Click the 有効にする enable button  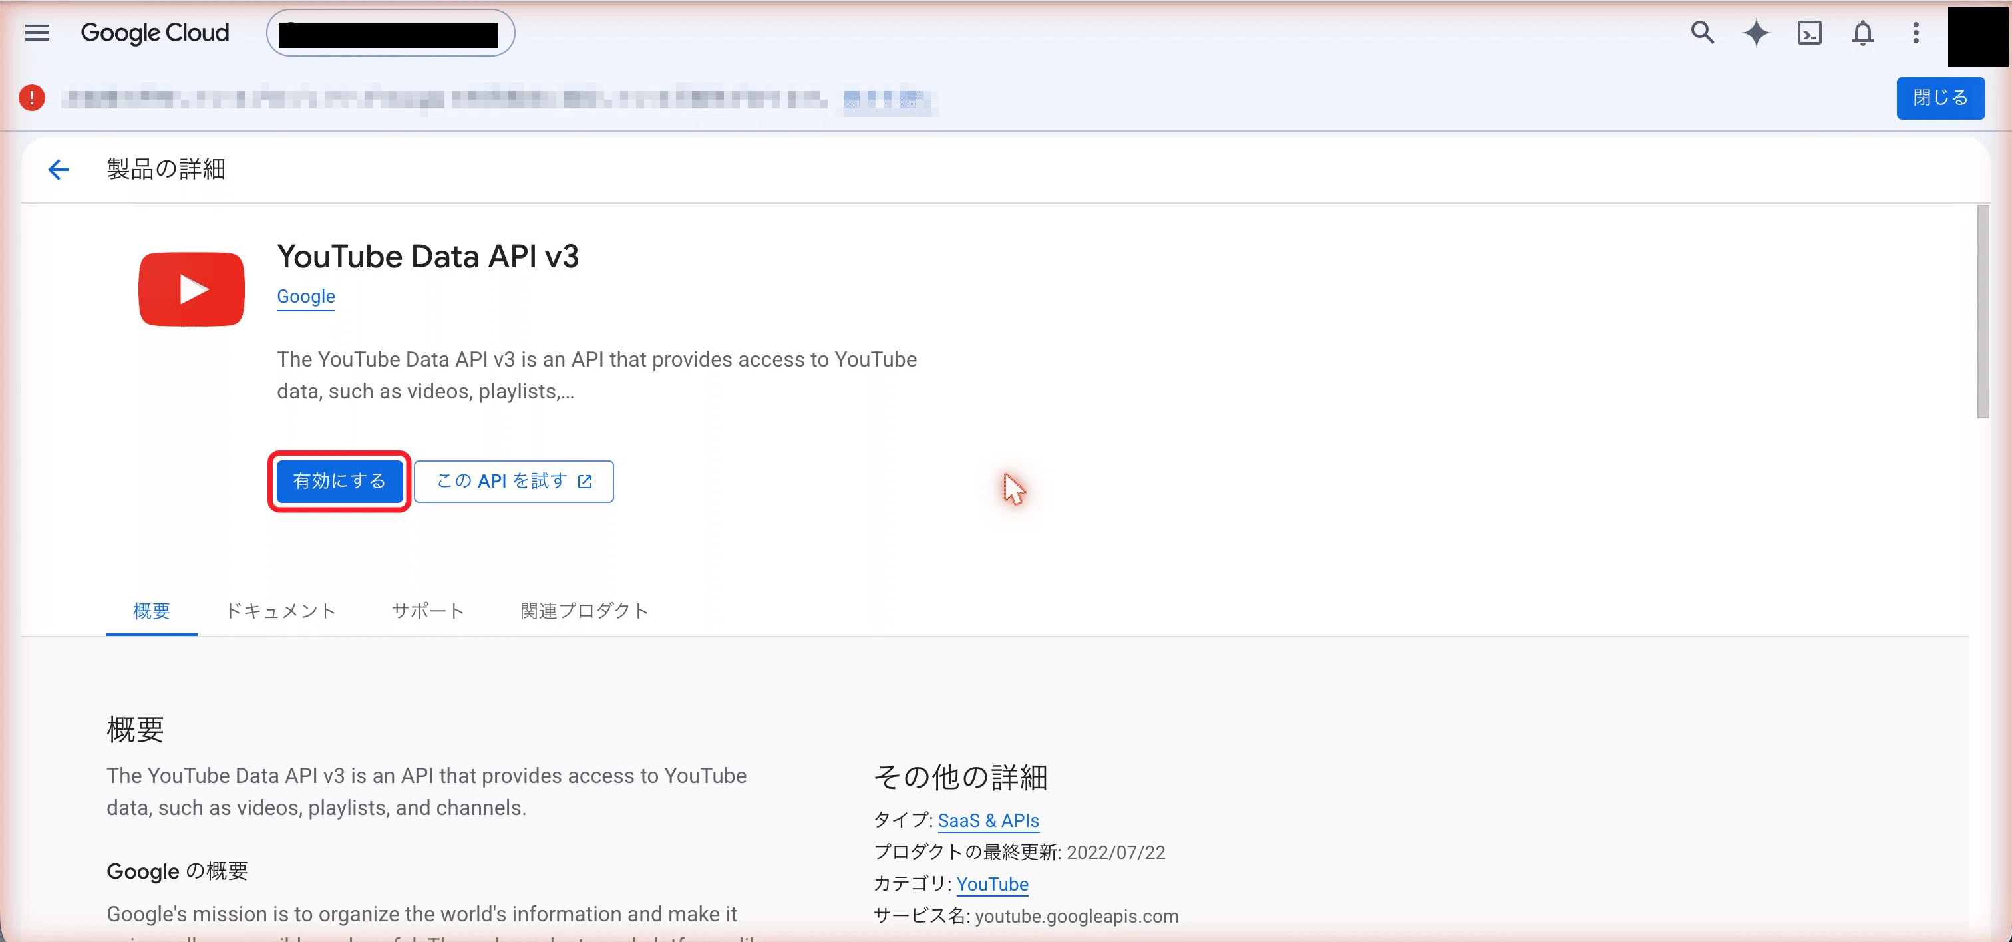pyautogui.click(x=339, y=481)
